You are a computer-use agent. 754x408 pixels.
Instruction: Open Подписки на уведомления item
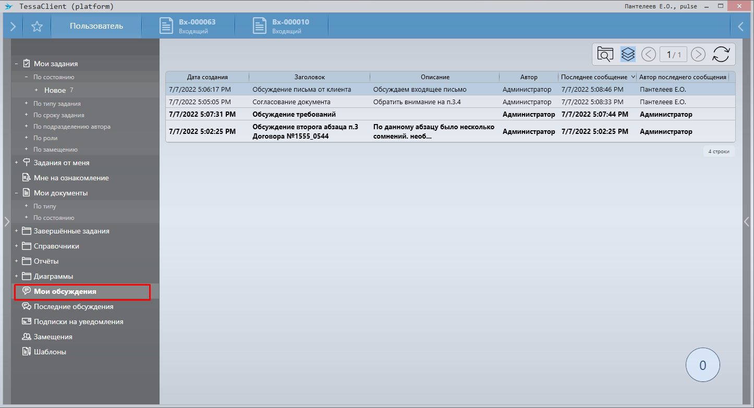tap(78, 322)
